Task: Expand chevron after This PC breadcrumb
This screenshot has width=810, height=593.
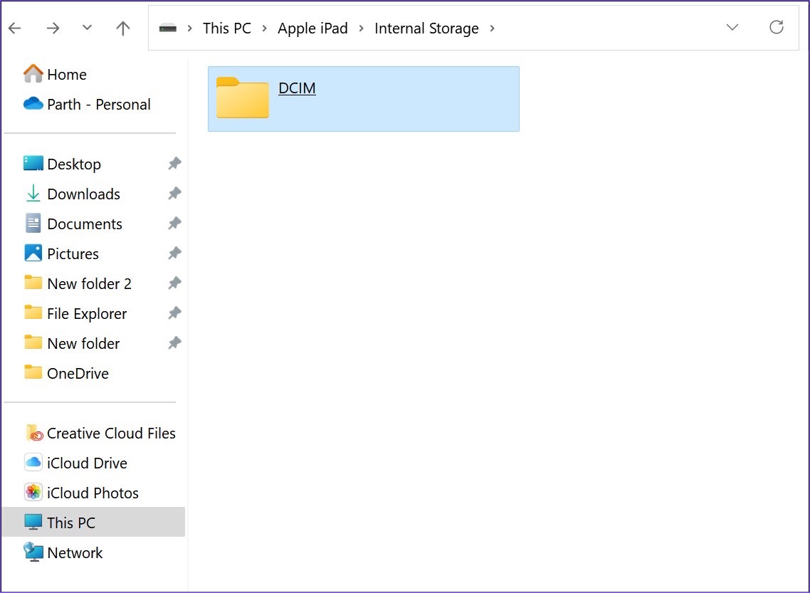Action: click(x=265, y=28)
